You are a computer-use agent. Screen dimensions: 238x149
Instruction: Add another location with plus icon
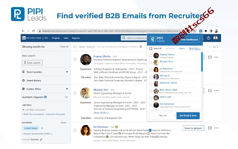pyautogui.click(x=42, y=128)
